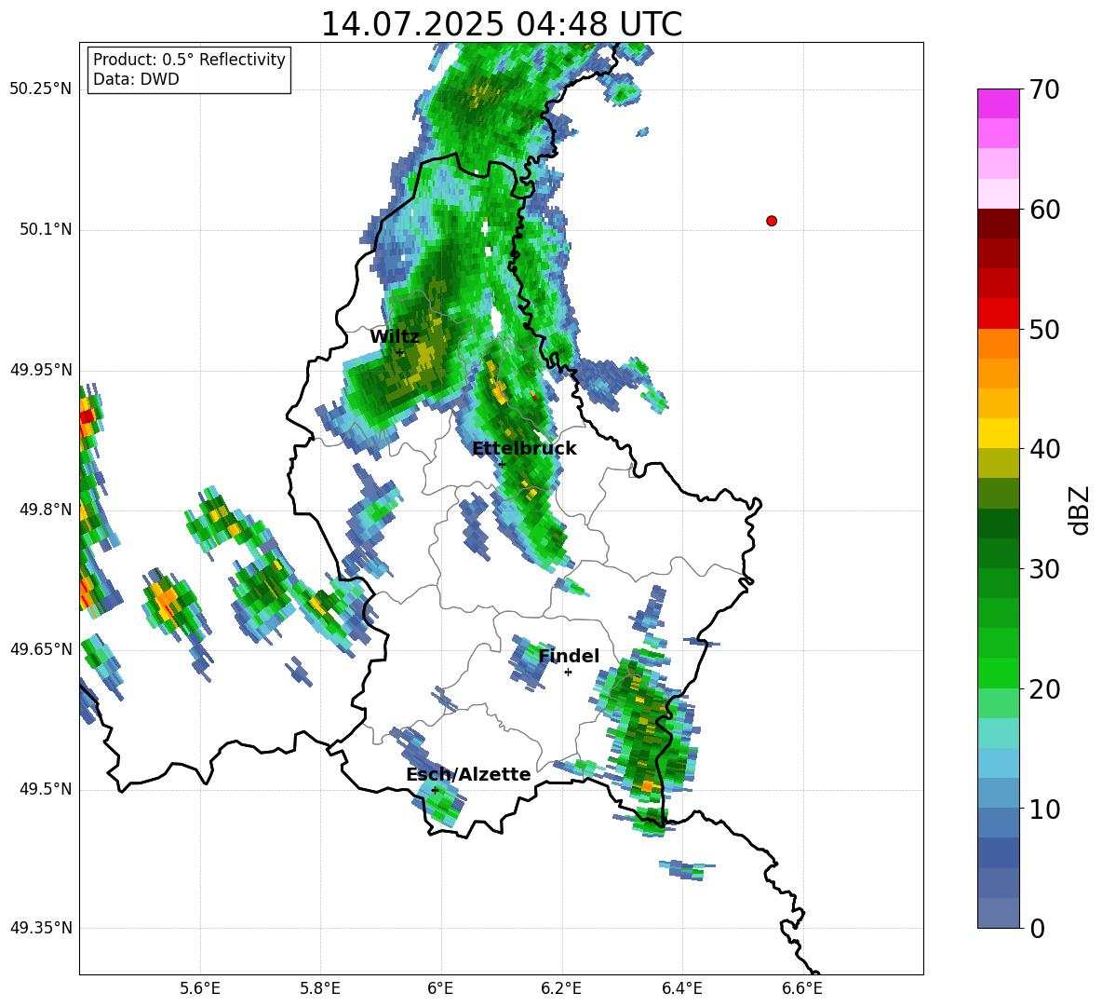Click the 50 tick on colorbar

[1044, 330]
